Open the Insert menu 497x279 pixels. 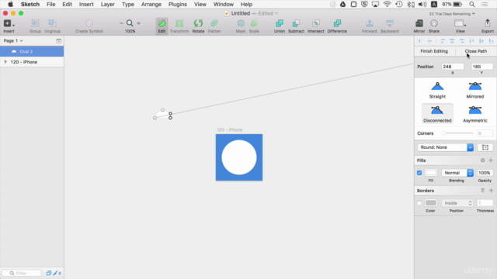tap(86, 5)
